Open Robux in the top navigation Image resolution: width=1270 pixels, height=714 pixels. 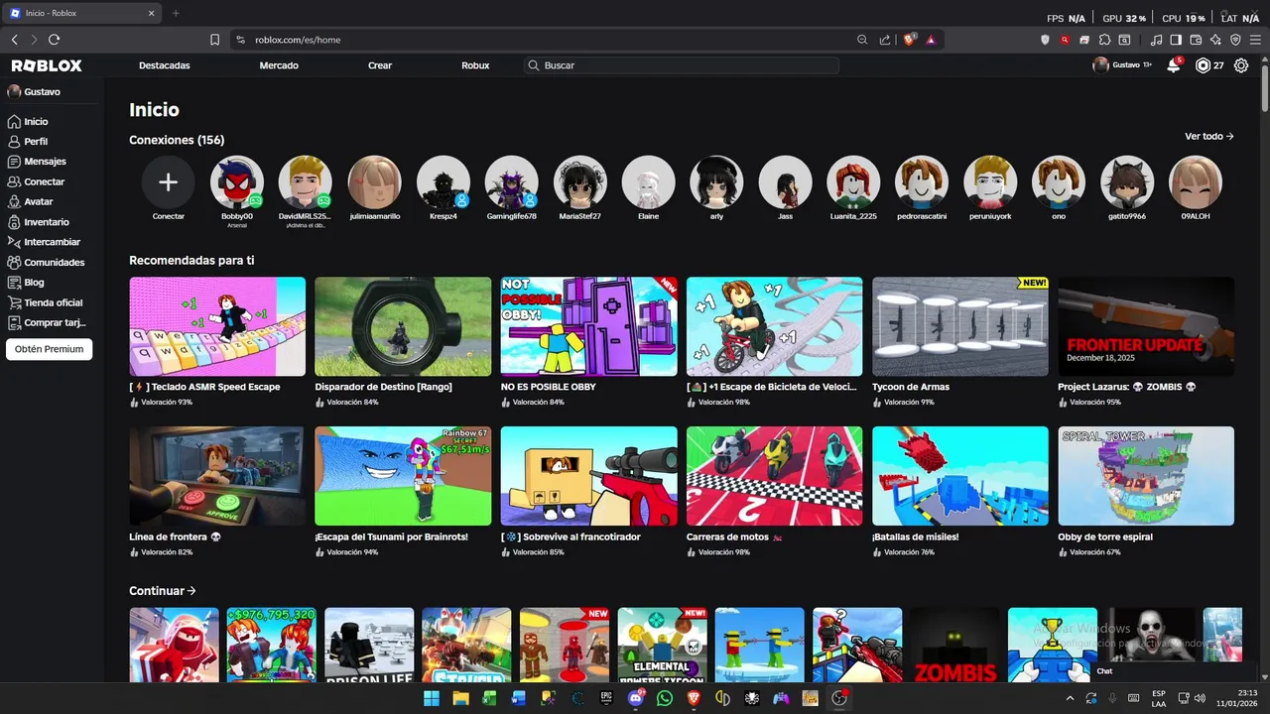pos(475,65)
